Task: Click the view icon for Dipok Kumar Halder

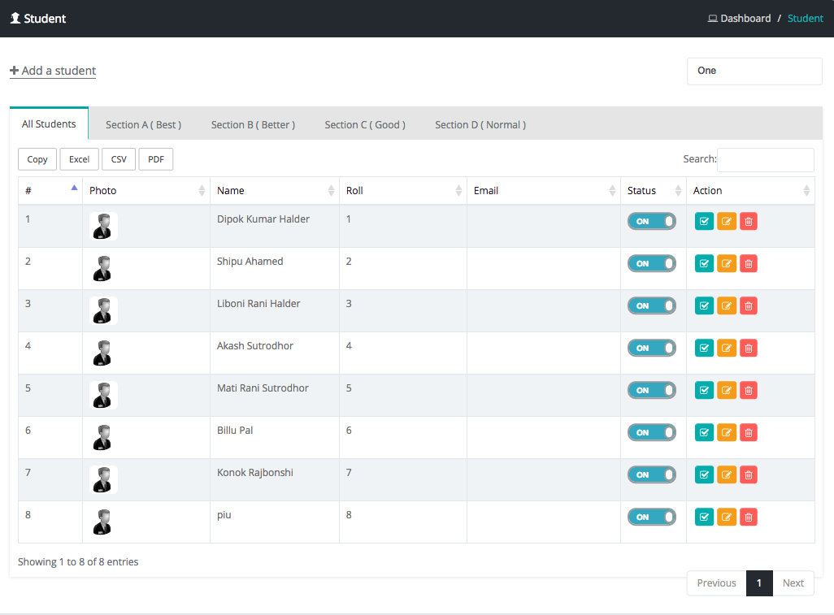Action: [704, 221]
